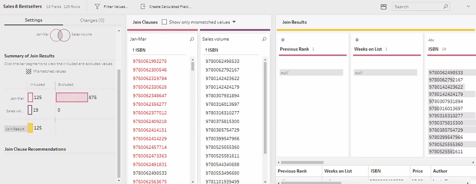Screen dimensions: 476x184
Task: Click the number type icon above Previous Rank
Action: pyautogui.click(x=282, y=40)
